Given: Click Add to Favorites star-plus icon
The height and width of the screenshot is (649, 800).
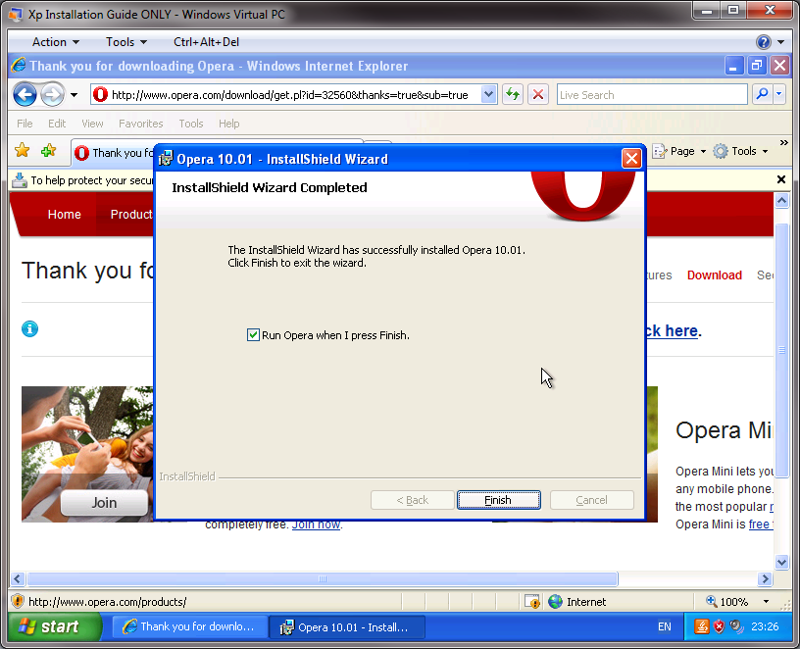Looking at the screenshot, I should 48,151.
